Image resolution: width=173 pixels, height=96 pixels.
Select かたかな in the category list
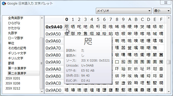click(x=14, y=28)
